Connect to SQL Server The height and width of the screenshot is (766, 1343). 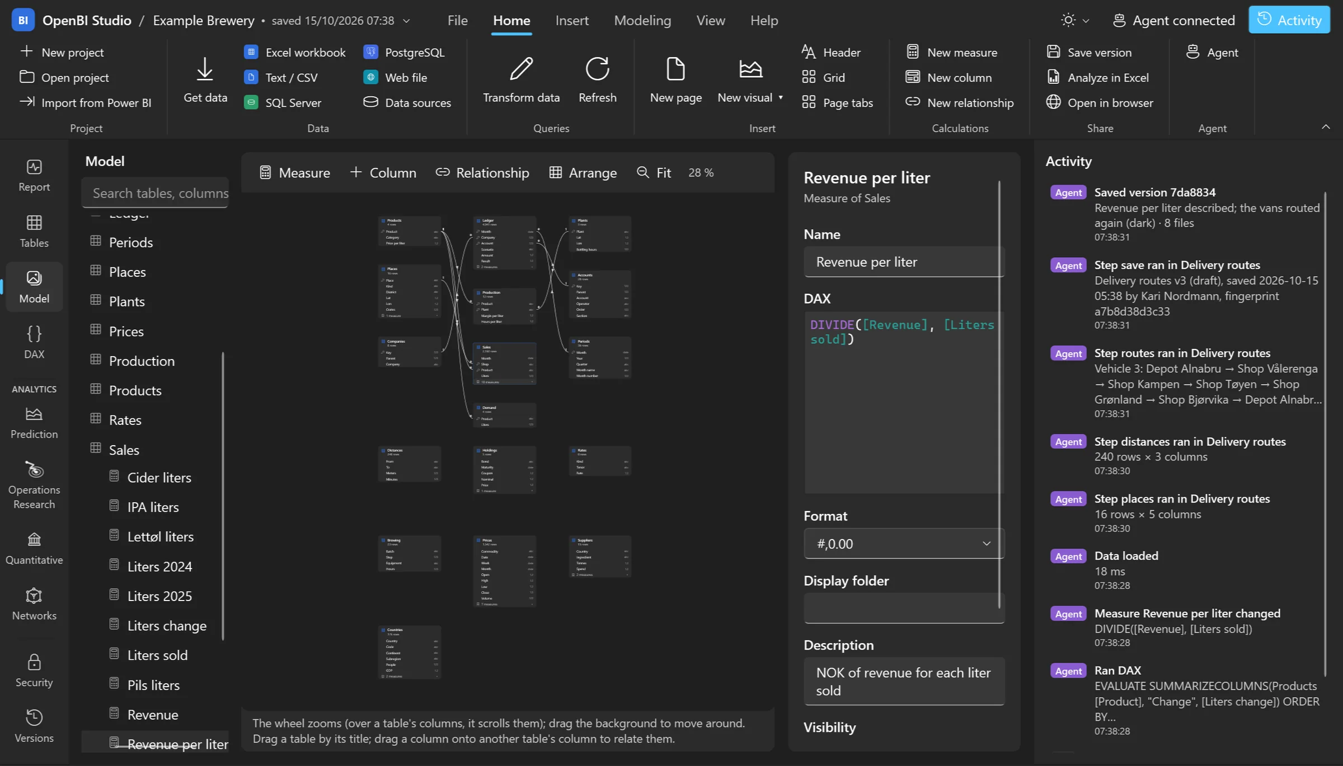[283, 102]
